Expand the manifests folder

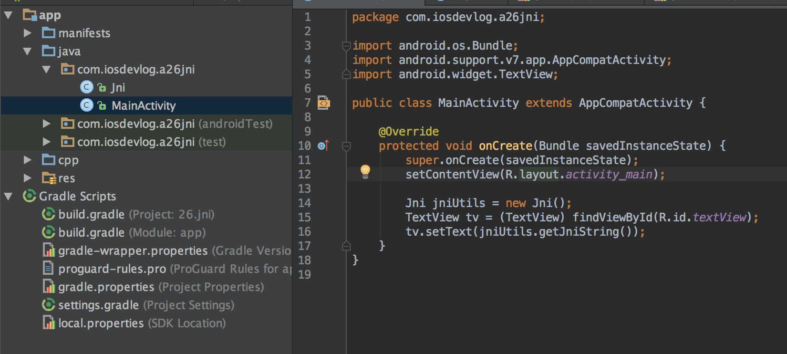pos(28,33)
